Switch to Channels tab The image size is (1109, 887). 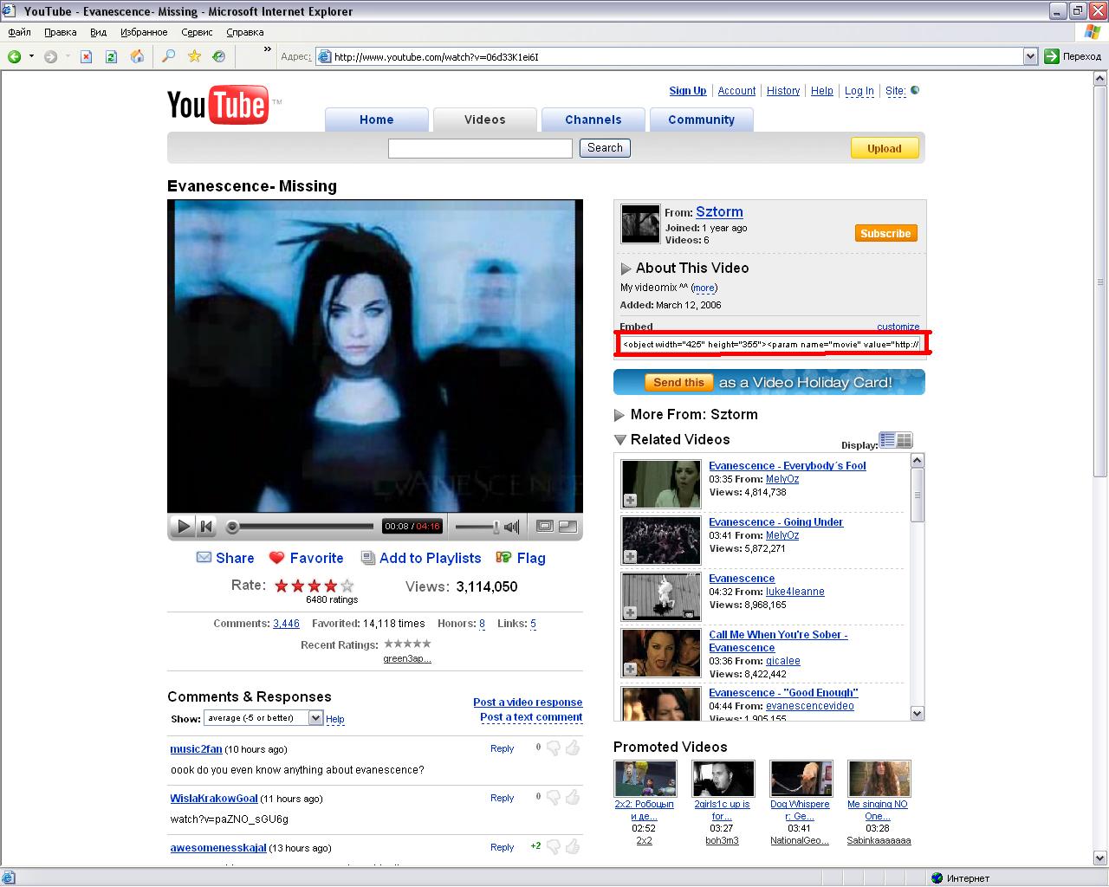pyautogui.click(x=593, y=120)
